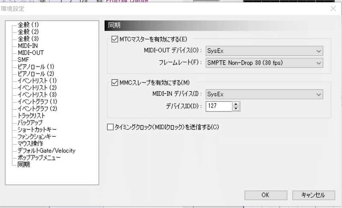Click デバイスID input field showing 127
This screenshot has width=342, height=208.
click(x=218, y=106)
